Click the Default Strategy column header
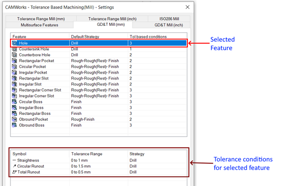The height and width of the screenshot is (186, 294). tap(99, 36)
